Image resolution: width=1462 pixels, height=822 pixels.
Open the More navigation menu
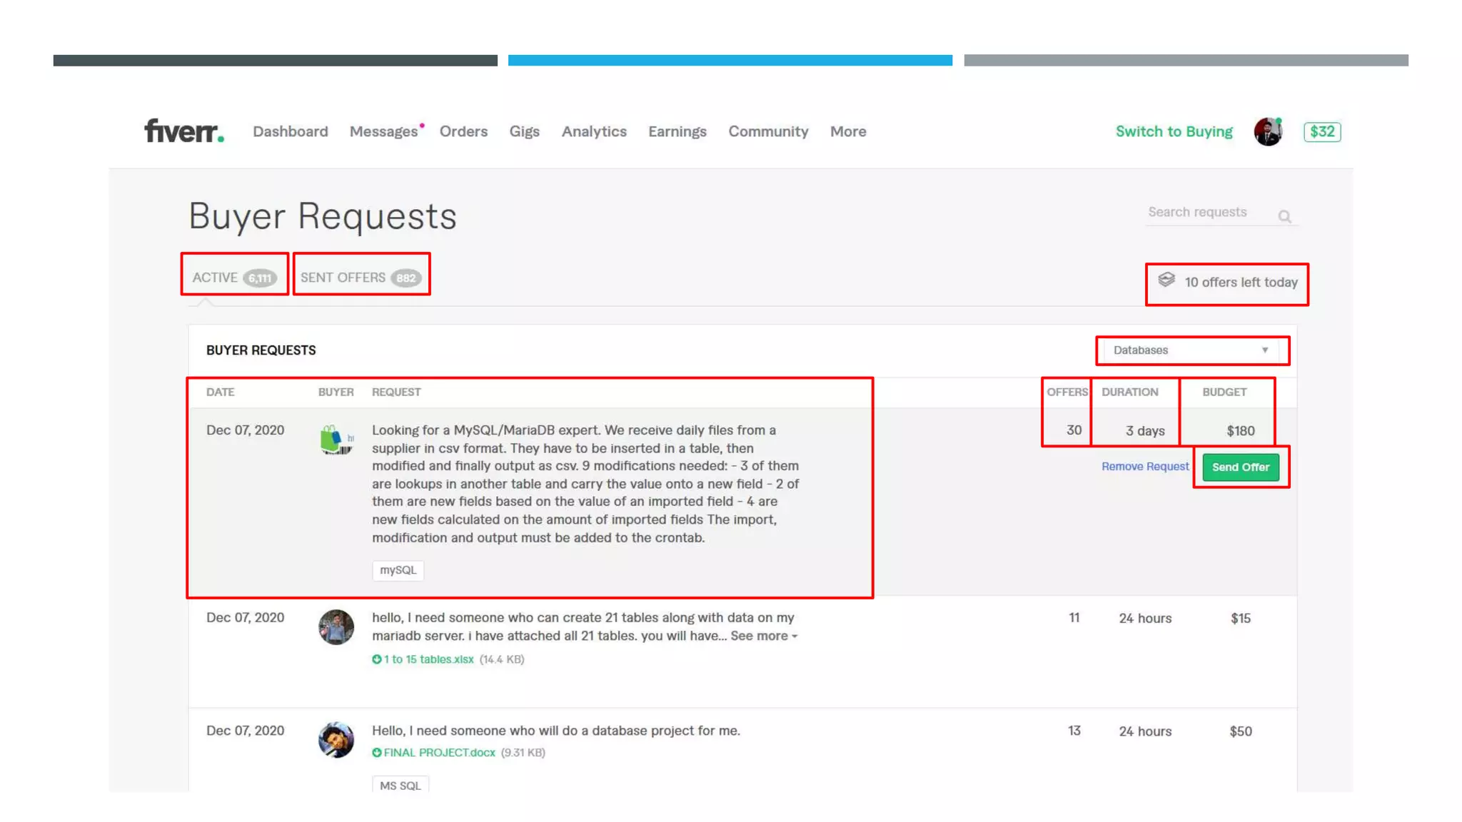(847, 132)
